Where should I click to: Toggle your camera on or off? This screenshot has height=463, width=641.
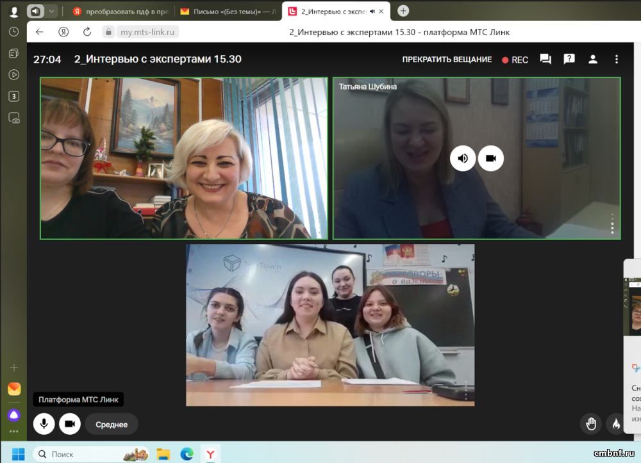[x=70, y=424]
